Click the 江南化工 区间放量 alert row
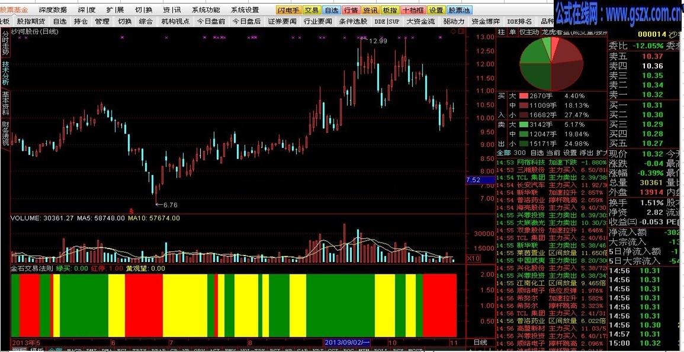Viewport: 684px width, 352px height. click(552, 283)
